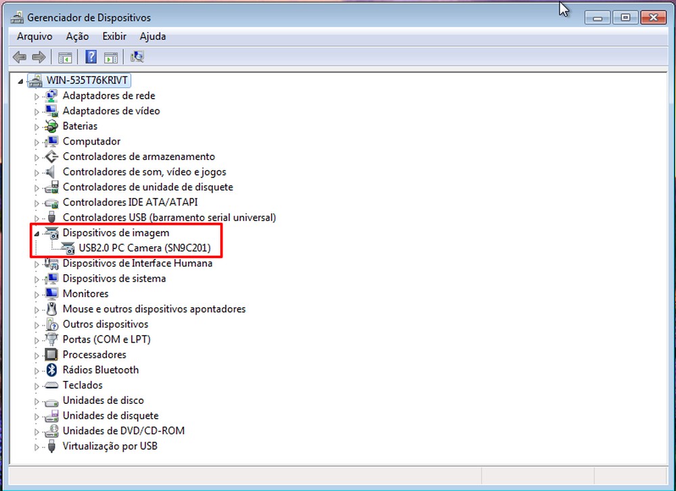
Task: Click the Rádios Bluetooth device icon
Action: point(52,369)
